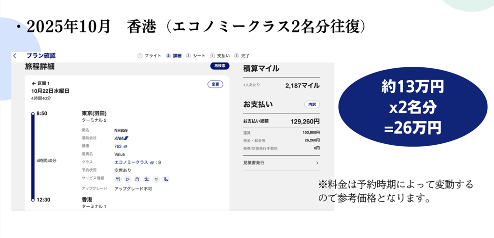Open aircraft 763 details popup icon

(x=125, y=146)
